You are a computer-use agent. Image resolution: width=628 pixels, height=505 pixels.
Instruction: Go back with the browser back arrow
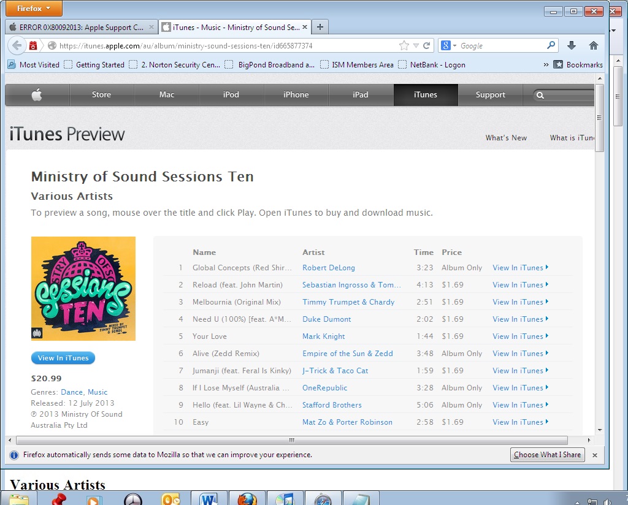(17, 45)
